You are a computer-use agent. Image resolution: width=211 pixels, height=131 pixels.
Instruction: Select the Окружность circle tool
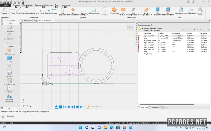26,10
